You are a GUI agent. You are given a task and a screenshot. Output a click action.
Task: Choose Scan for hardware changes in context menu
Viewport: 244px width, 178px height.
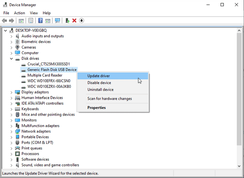point(113,99)
